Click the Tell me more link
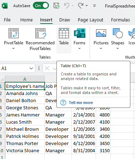Image resolution: width=135 pixels, height=159 pixels. tap(81, 103)
